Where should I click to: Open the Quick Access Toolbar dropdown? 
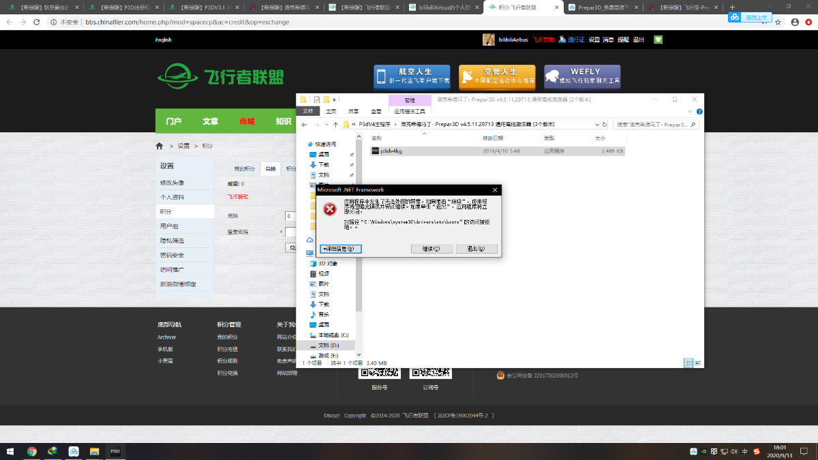coord(333,99)
